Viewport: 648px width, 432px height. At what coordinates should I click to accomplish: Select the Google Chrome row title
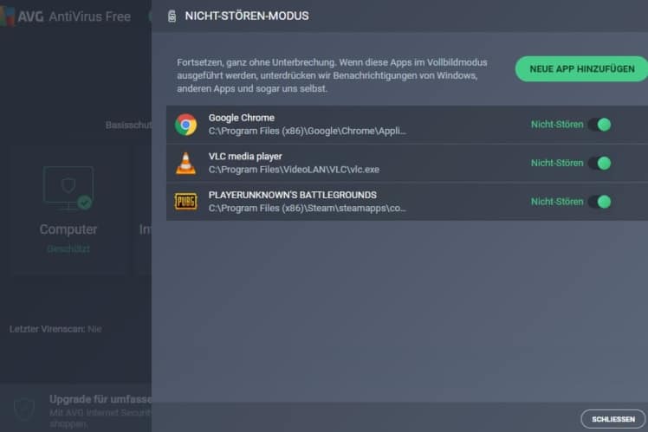pos(242,118)
